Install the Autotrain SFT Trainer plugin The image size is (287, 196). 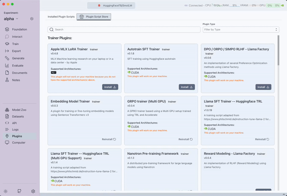click(x=187, y=87)
